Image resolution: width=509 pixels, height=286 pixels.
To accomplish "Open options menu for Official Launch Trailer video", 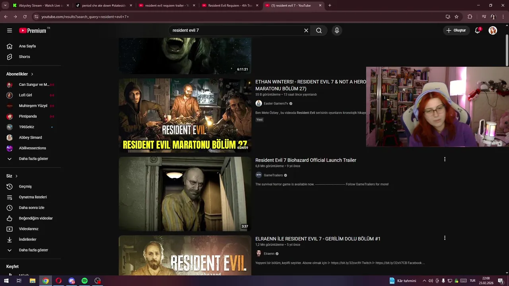I will [445, 159].
